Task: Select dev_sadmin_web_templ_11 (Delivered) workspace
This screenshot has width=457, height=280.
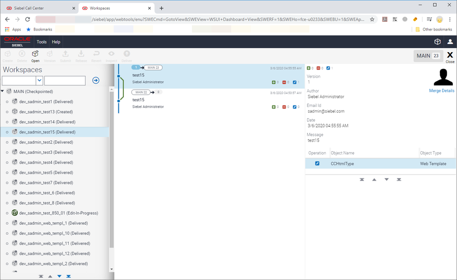Action: [x=54, y=243]
